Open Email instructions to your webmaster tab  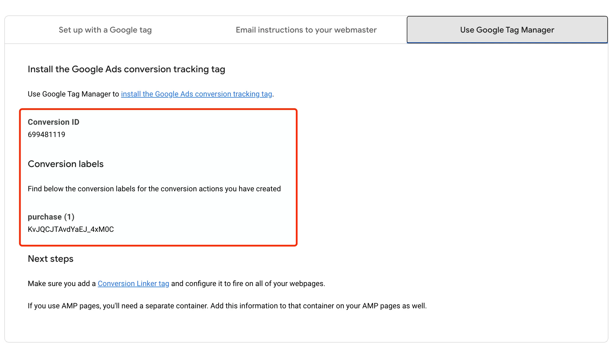click(x=306, y=30)
